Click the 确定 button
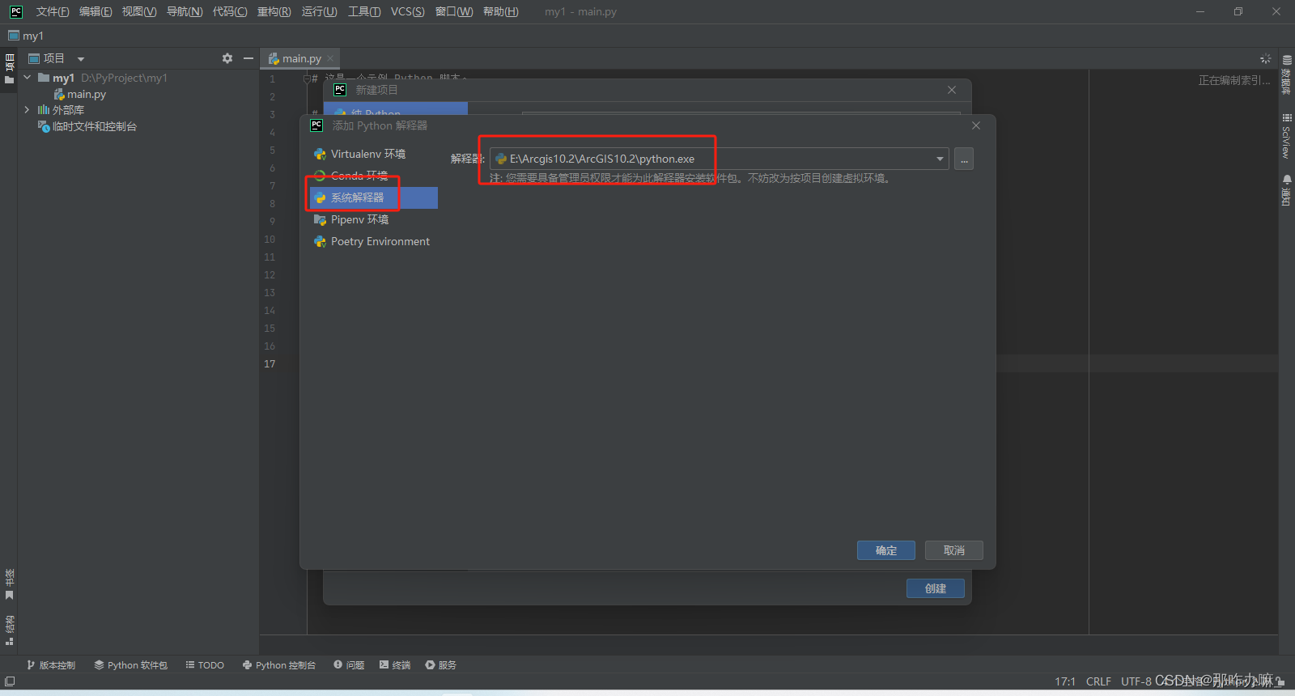 pos(886,550)
